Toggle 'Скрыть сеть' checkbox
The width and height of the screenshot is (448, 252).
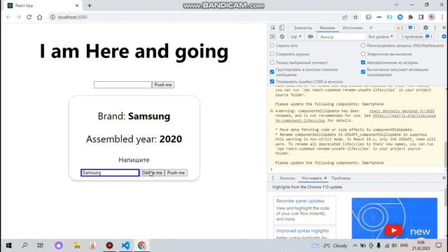tap(272, 45)
